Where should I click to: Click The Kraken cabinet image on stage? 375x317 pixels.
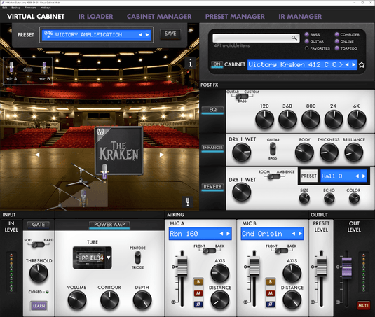[x=119, y=150]
